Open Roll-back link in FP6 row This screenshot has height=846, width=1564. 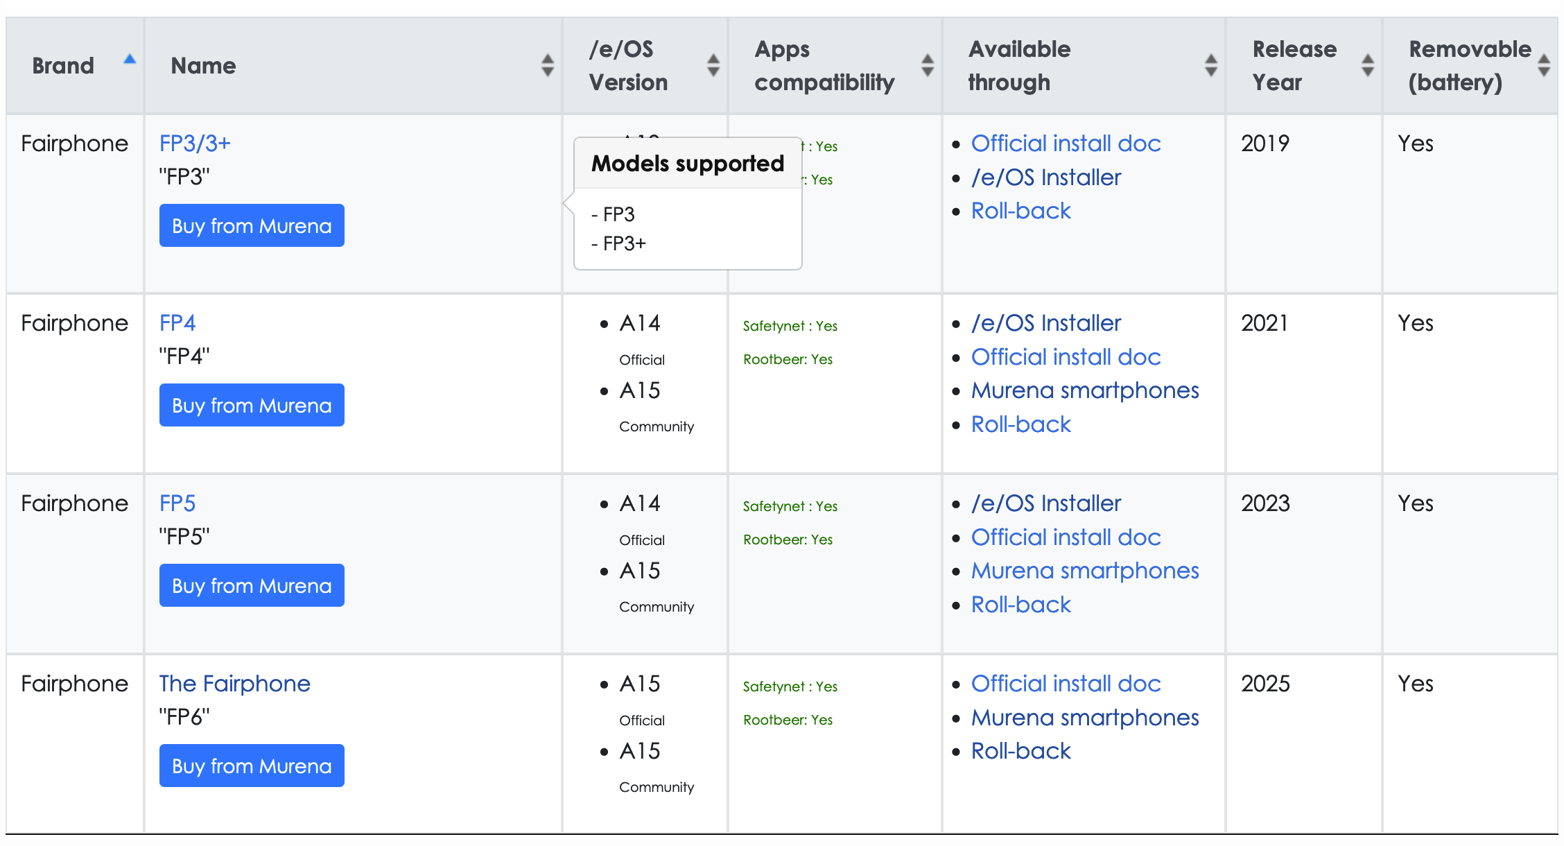tap(1021, 751)
